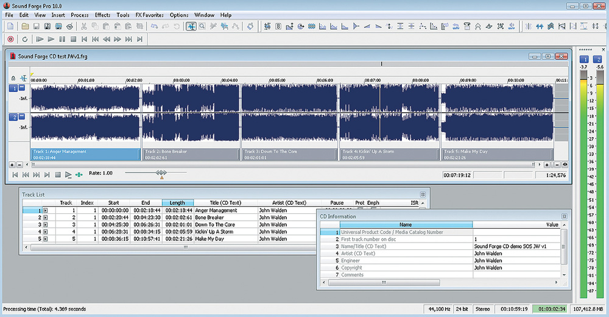The image size is (609, 317).
Task: Select the Magnify tool in the toolbar
Action: 202,26
